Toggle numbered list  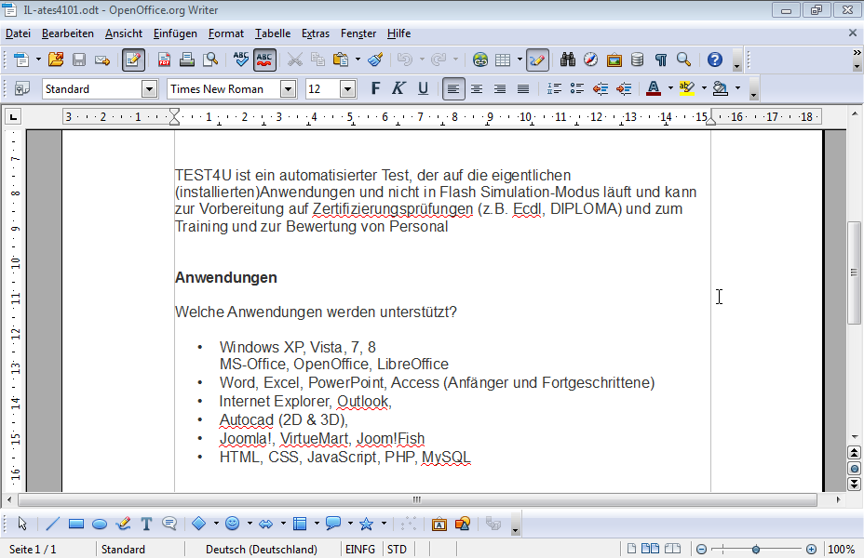click(554, 88)
